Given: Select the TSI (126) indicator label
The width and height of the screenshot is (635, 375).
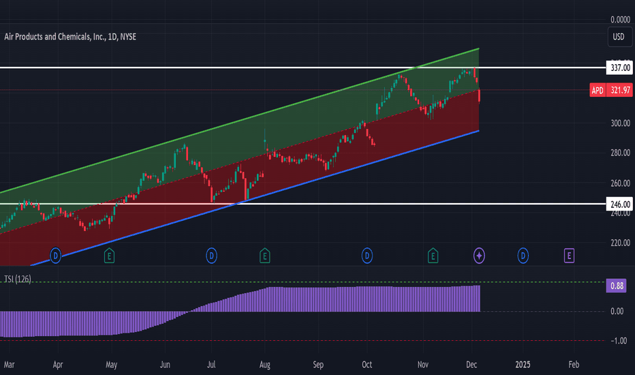Looking at the screenshot, I should pos(18,279).
